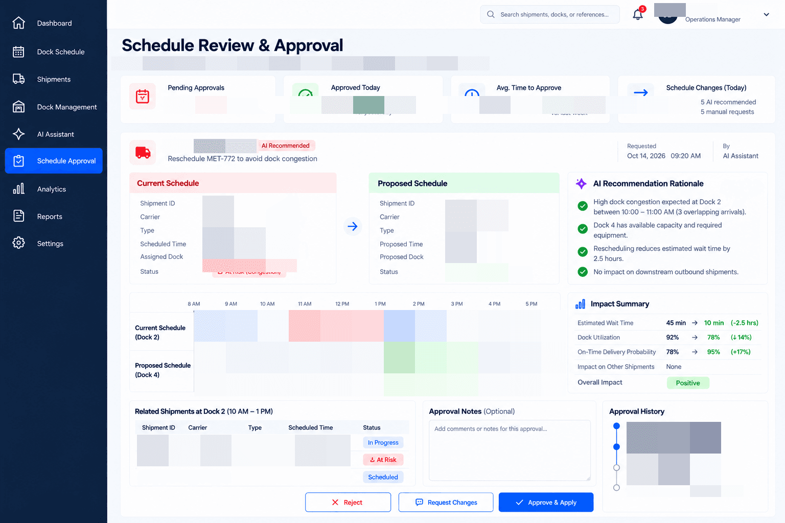Image resolution: width=785 pixels, height=523 pixels.
Task: Click the Impact Summary chart icon
Action: [581, 304]
